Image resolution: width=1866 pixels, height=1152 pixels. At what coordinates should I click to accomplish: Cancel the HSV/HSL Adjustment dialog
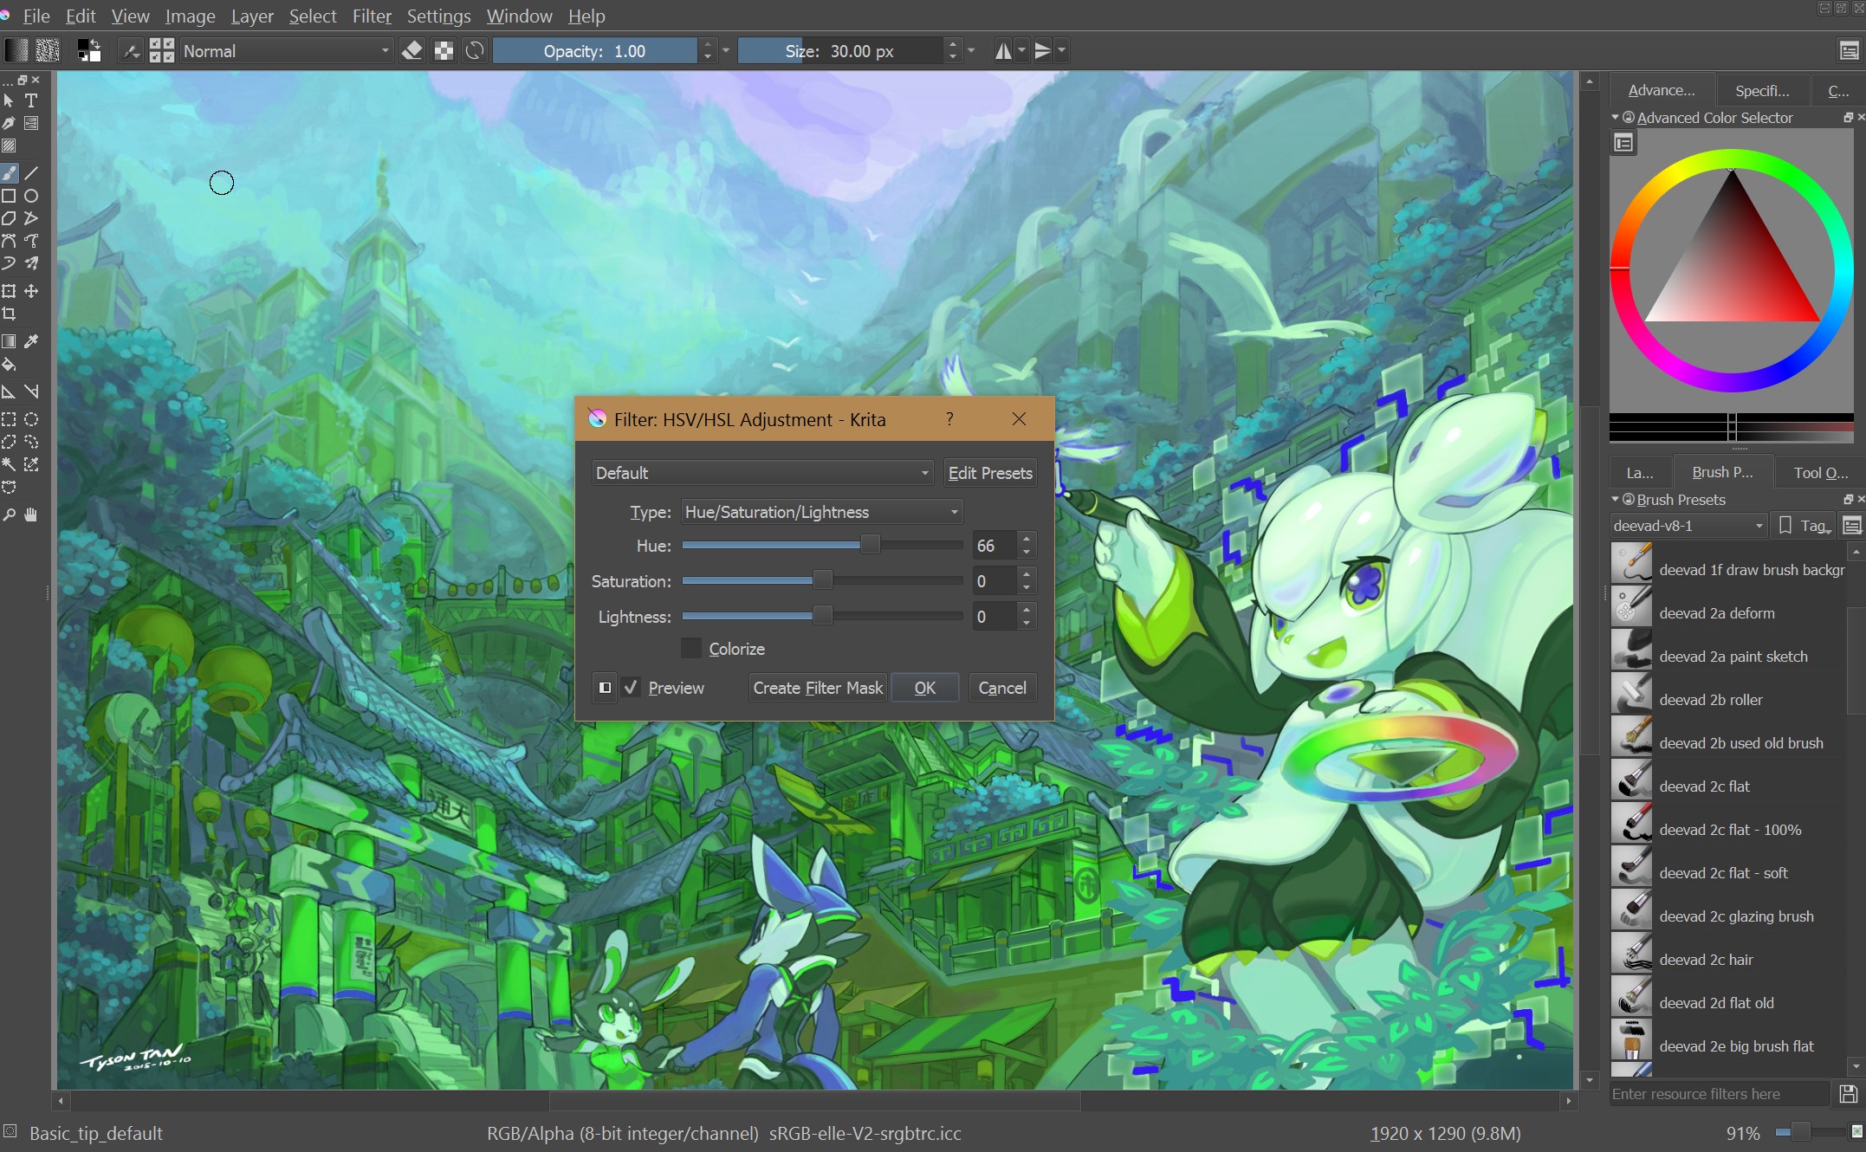click(1002, 688)
